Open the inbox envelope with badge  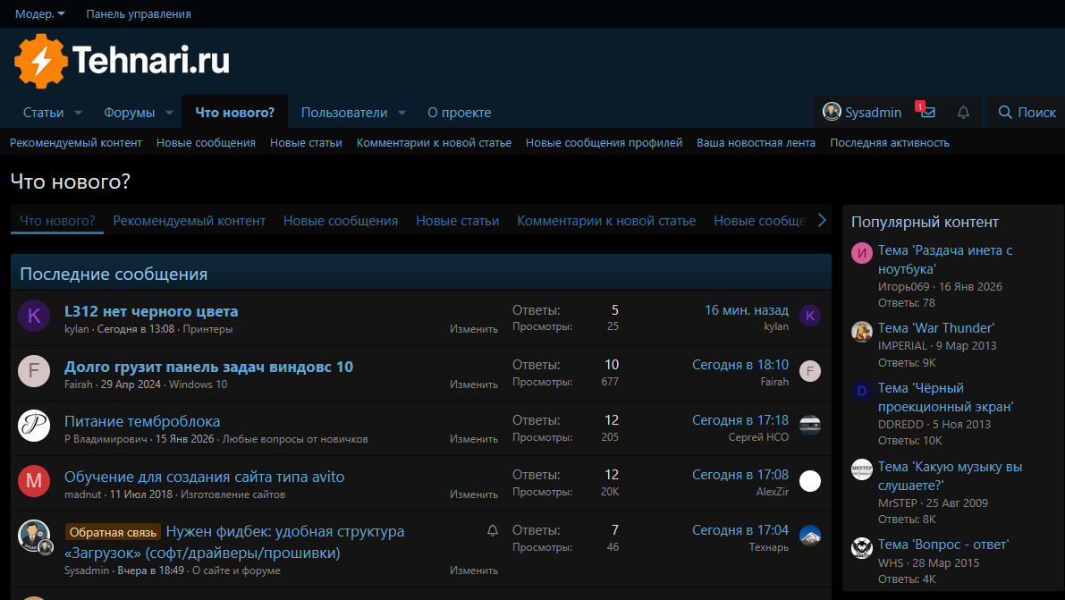(928, 112)
